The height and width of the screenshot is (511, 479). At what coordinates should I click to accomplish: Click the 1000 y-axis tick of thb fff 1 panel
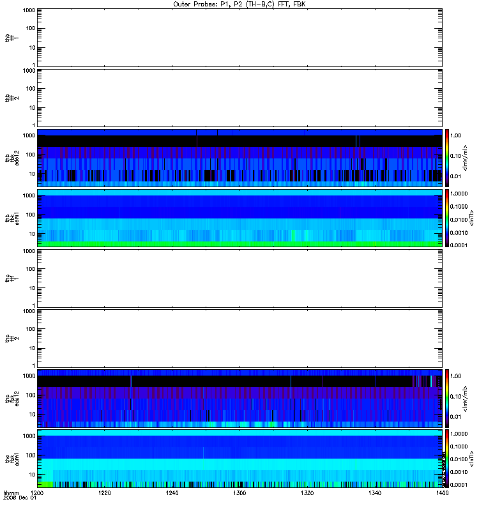29,10
